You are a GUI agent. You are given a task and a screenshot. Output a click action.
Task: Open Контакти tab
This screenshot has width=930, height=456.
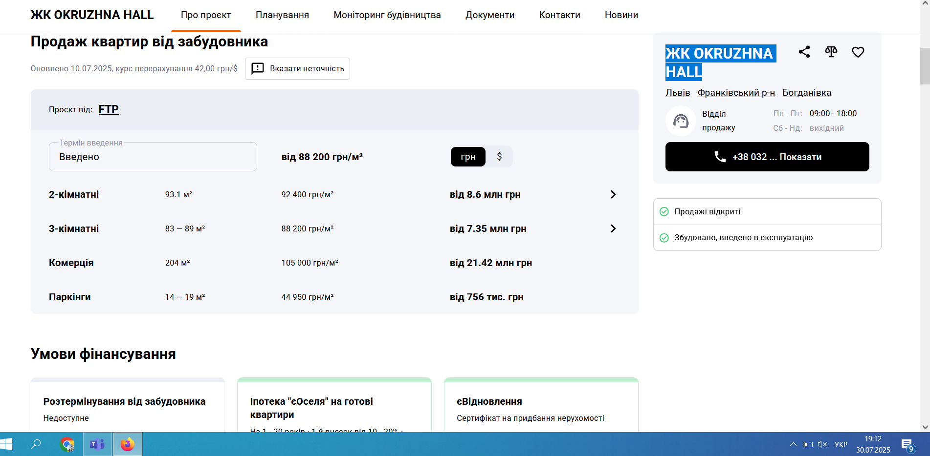point(559,15)
